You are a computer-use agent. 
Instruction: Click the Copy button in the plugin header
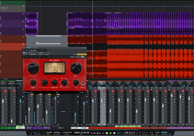pos(41,54)
